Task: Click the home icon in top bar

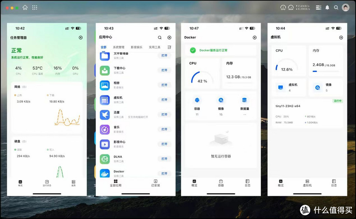Action: click(25, 8)
